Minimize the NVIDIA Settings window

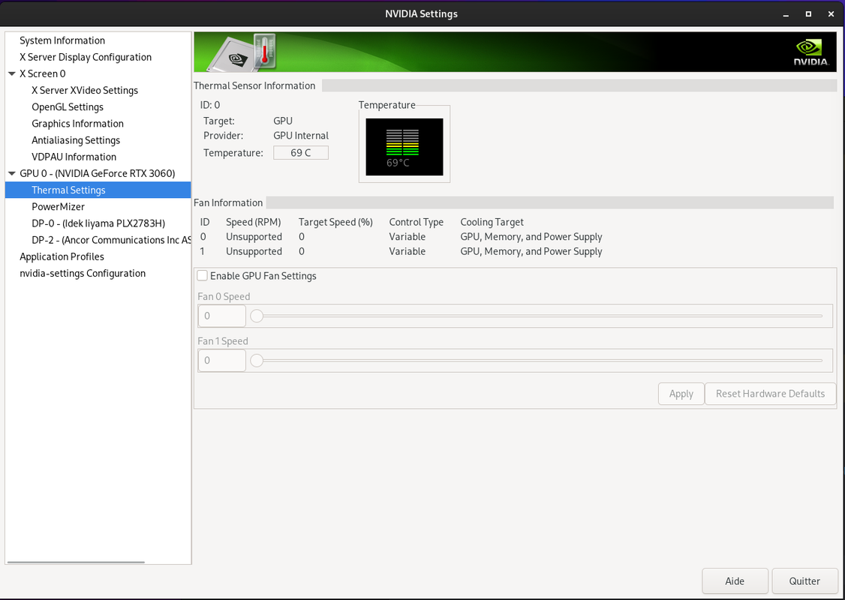click(x=786, y=14)
